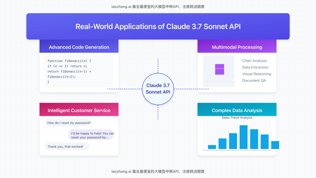
Task: Select the Multimodal Processing card header
Action: 237,46
